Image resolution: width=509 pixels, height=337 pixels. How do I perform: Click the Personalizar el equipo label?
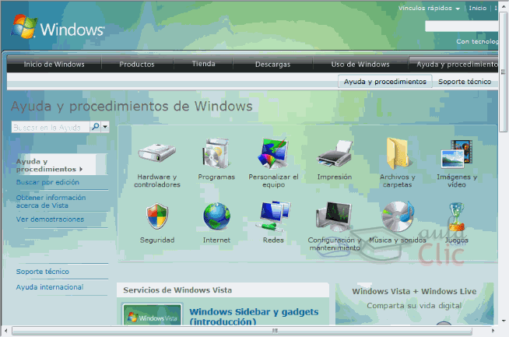click(273, 181)
